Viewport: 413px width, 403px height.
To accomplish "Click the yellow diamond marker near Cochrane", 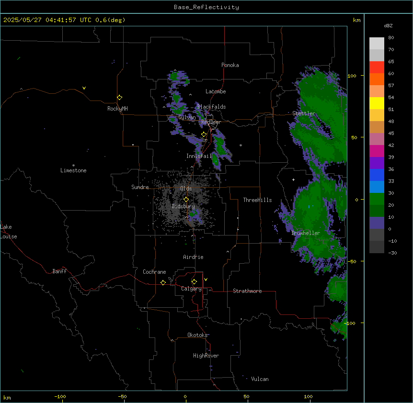I will (x=163, y=282).
